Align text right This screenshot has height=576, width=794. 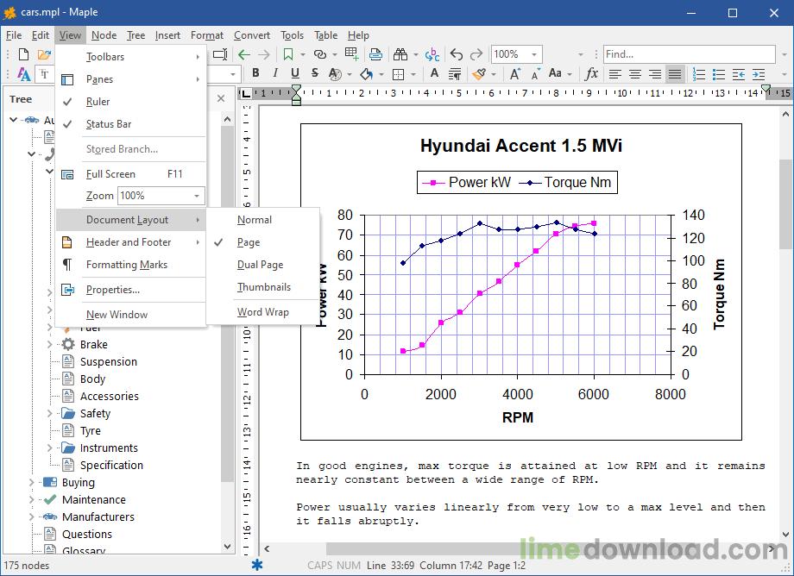655,74
